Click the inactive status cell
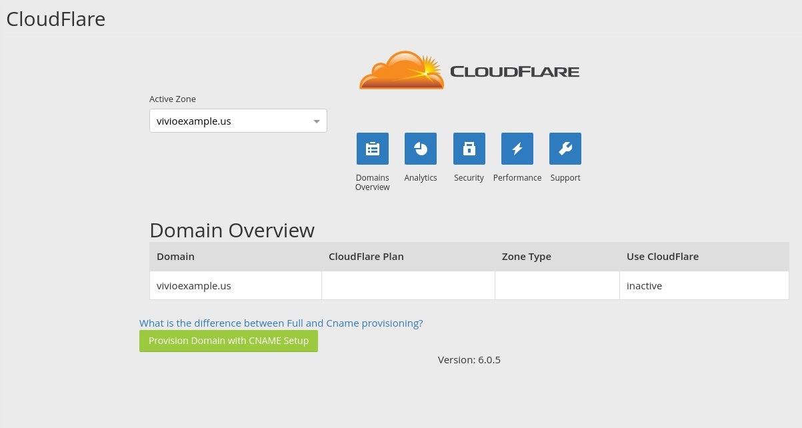This screenshot has width=802, height=428. click(x=644, y=285)
